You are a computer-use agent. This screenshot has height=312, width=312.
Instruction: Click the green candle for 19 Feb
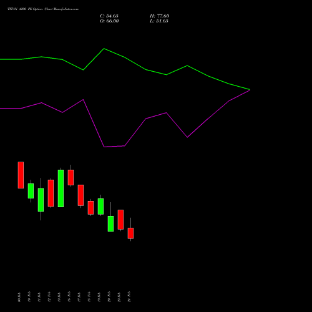[100, 207]
